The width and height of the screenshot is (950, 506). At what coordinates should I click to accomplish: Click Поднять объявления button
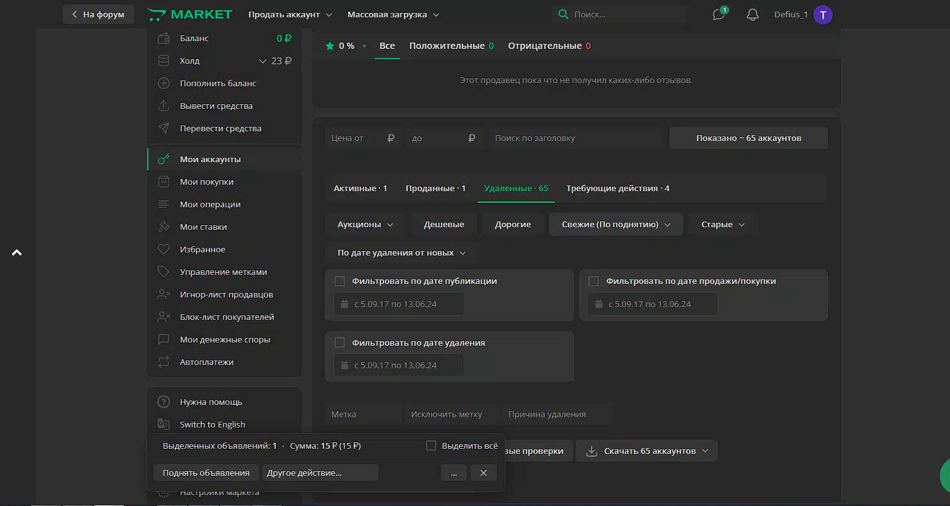point(206,473)
